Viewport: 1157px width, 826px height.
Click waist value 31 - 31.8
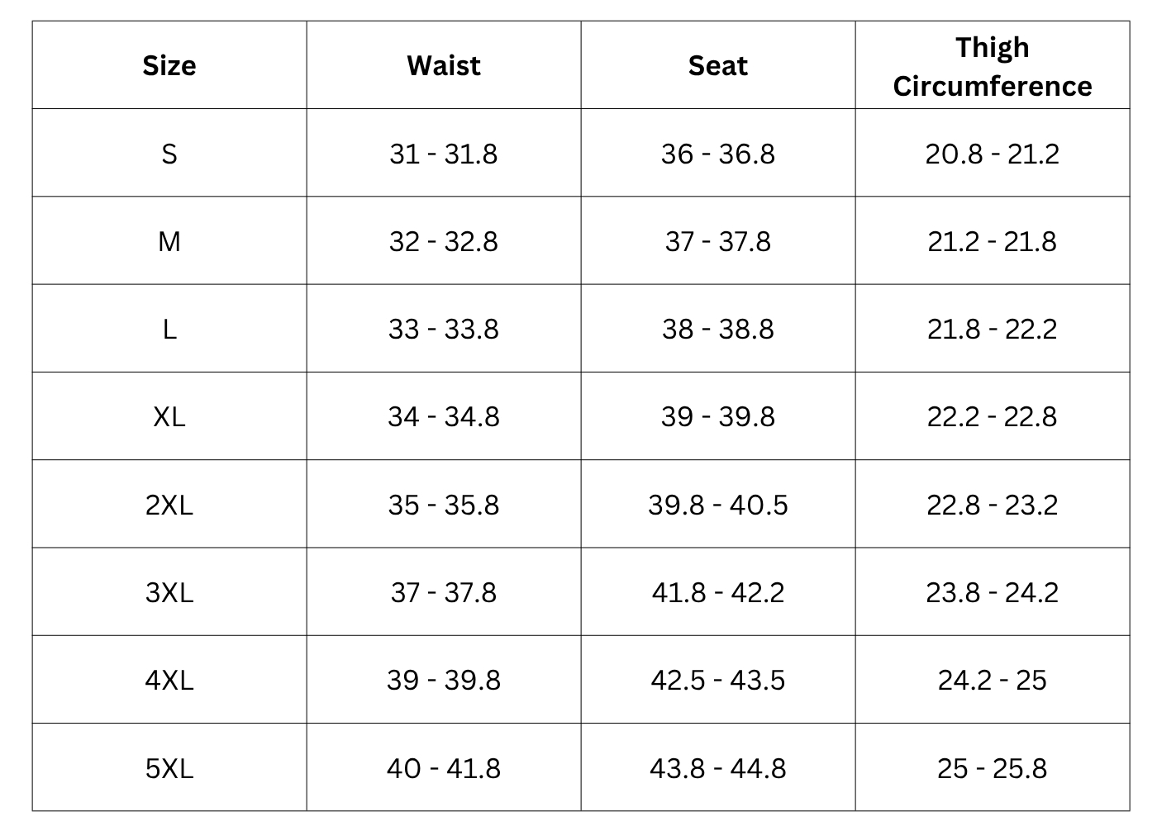[444, 154]
